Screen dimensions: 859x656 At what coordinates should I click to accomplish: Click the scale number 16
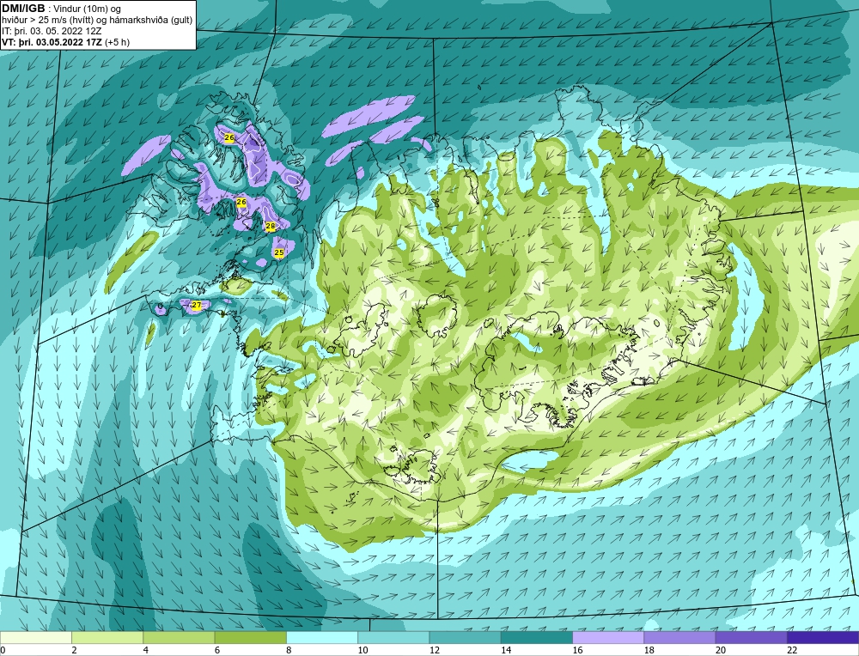[x=577, y=650]
